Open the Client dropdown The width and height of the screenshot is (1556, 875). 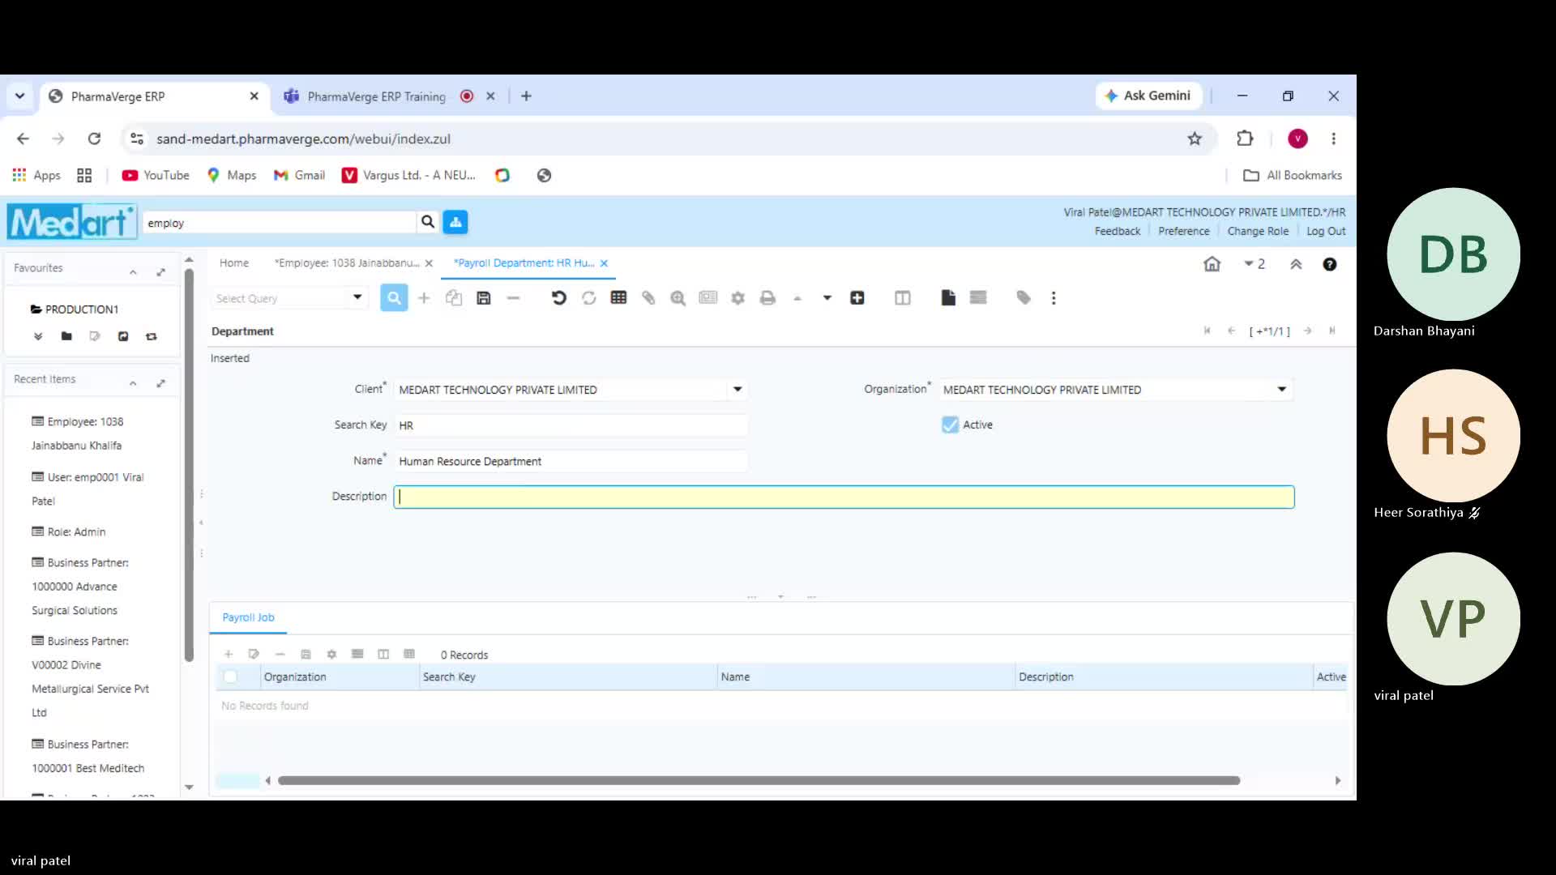tap(737, 390)
